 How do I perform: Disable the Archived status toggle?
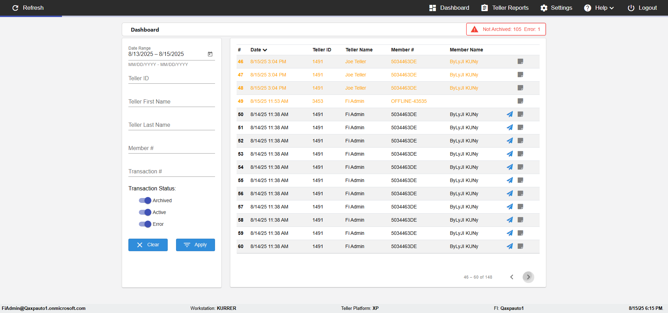coord(145,200)
